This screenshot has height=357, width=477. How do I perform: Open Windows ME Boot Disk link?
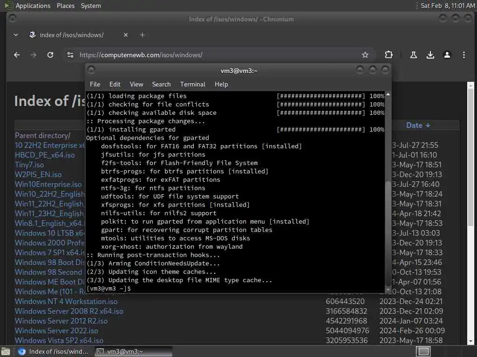(50, 282)
